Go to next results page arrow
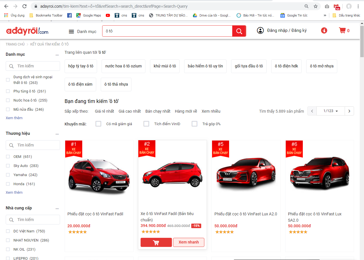 [349, 111]
